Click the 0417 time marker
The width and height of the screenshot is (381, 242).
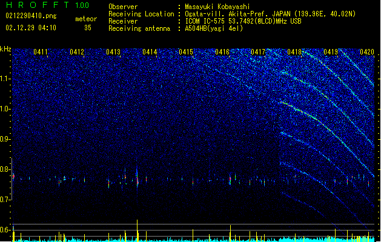click(258, 52)
